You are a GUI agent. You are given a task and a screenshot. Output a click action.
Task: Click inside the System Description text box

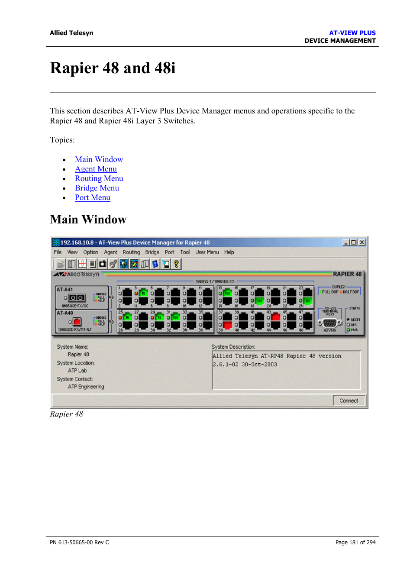pyautogui.click(x=286, y=370)
